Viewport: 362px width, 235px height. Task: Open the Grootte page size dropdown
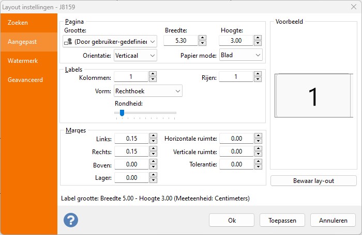(110, 41)
